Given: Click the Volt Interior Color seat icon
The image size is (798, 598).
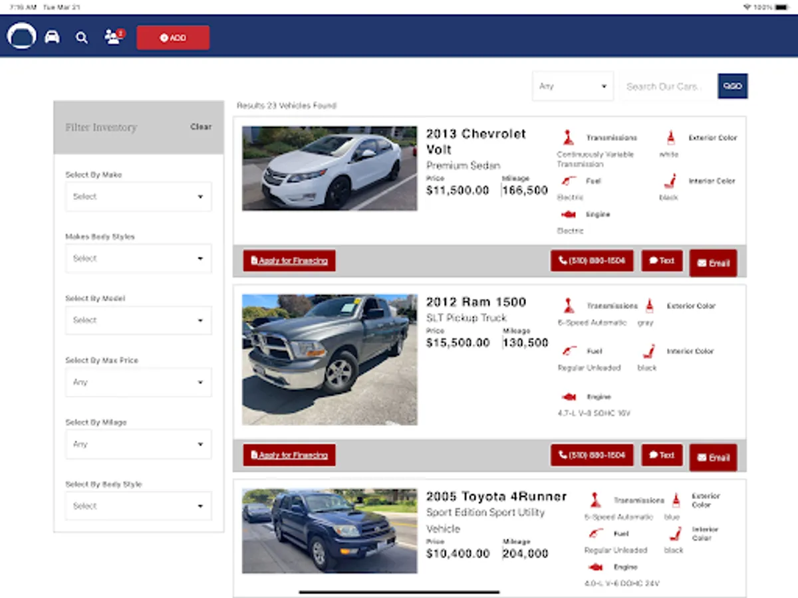Looking at the screenshot, I should click(x=670, y=181).
